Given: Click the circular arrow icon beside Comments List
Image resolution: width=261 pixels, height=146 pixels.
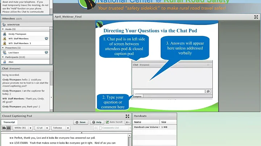Looking at the screenshot, I should tap(96, 128).
